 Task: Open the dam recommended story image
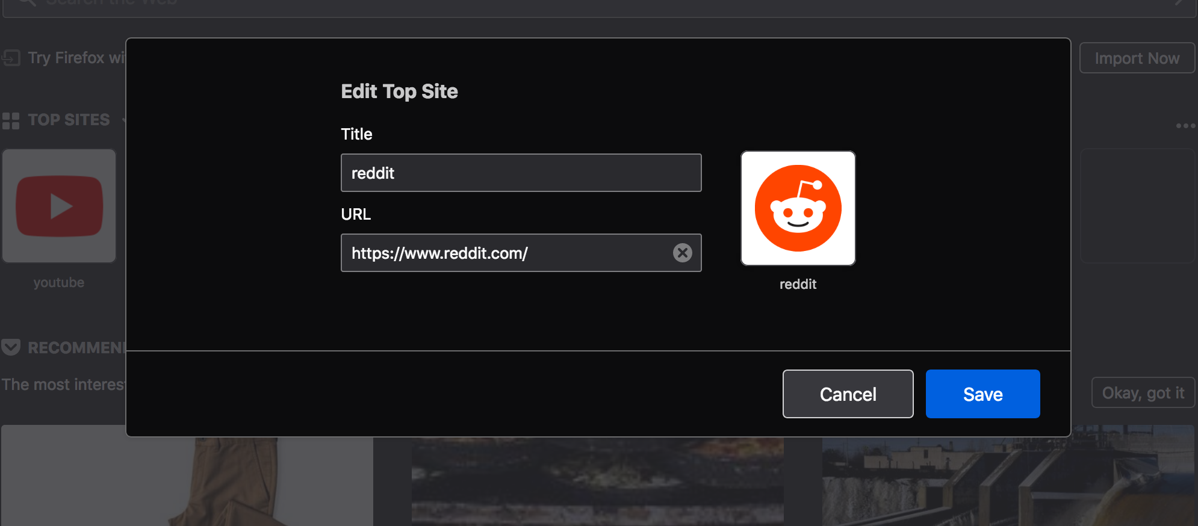click(1008, 475)
